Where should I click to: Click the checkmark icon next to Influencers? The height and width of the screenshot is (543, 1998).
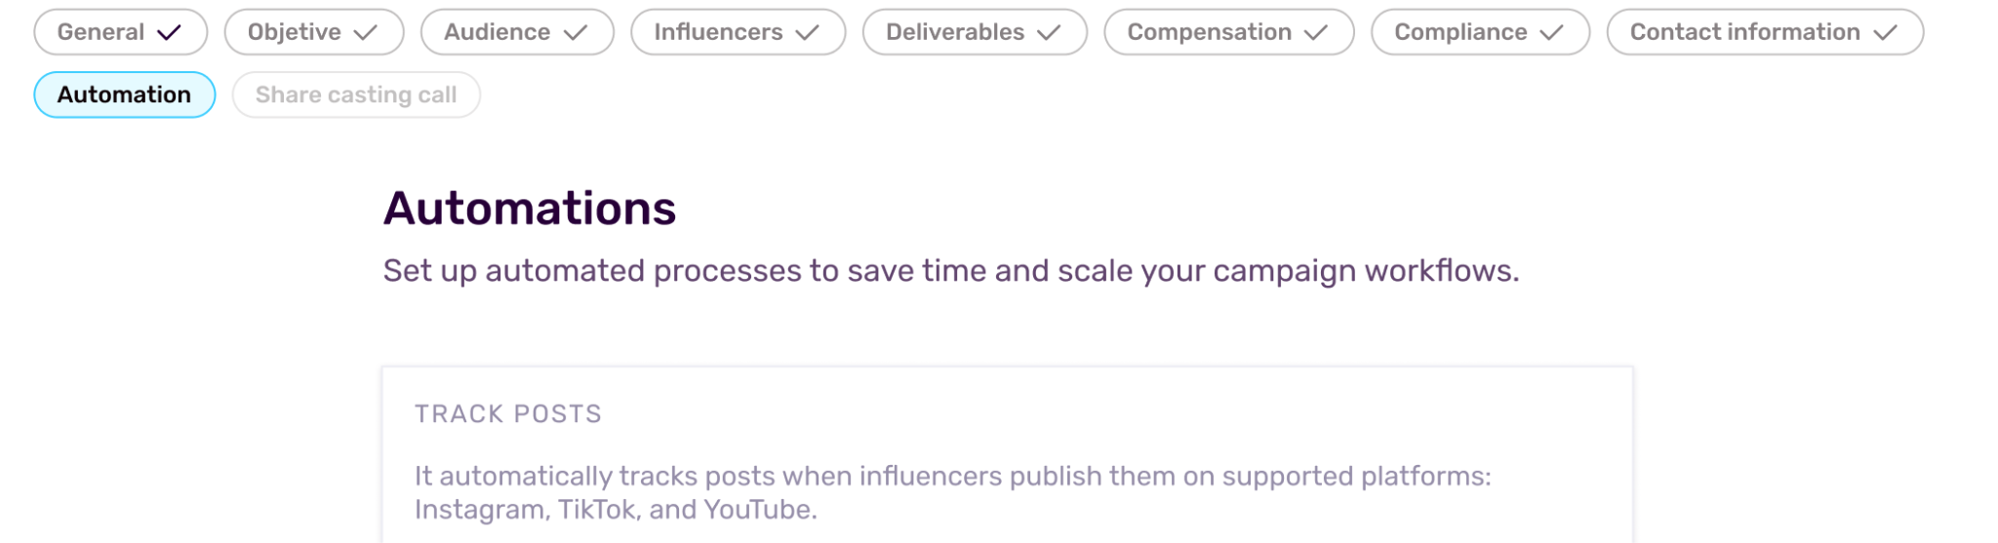click(807, 33)
